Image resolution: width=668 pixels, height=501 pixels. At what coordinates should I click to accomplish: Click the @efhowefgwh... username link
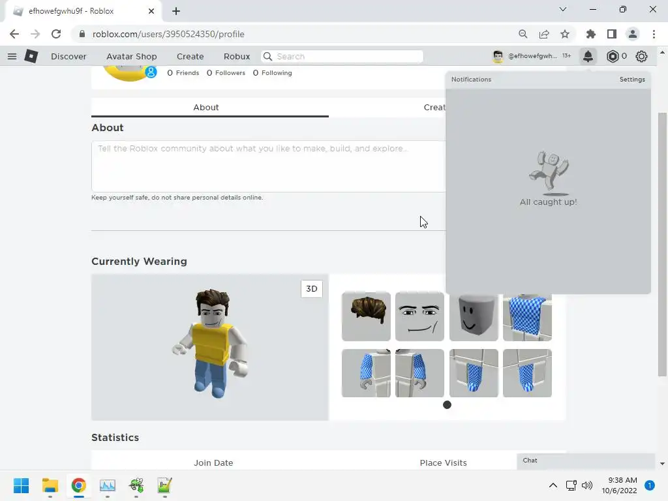point(532,56)
